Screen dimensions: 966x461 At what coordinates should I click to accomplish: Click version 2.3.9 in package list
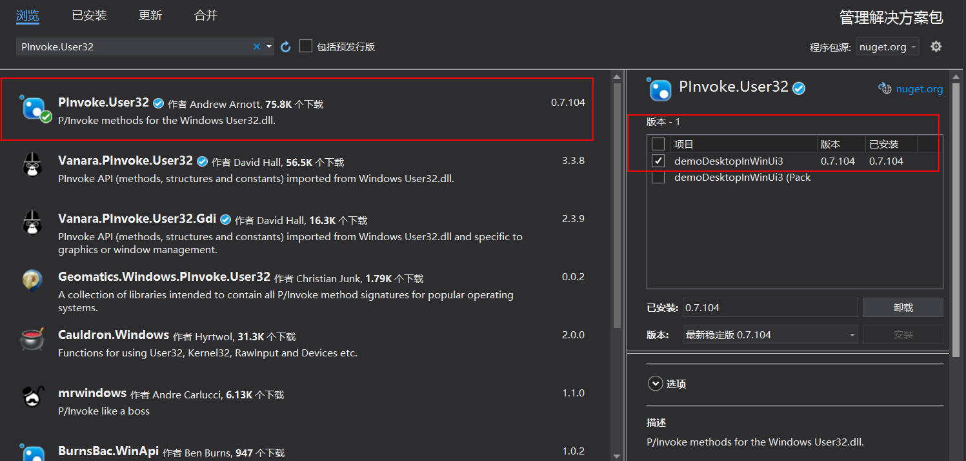[573, 219]
